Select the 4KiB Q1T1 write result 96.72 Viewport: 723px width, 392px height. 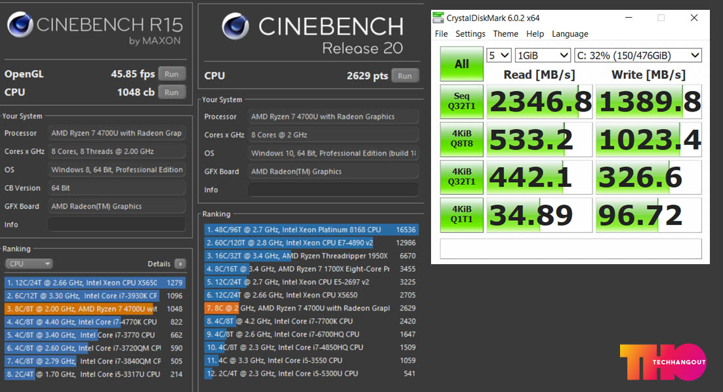(649, 214)
